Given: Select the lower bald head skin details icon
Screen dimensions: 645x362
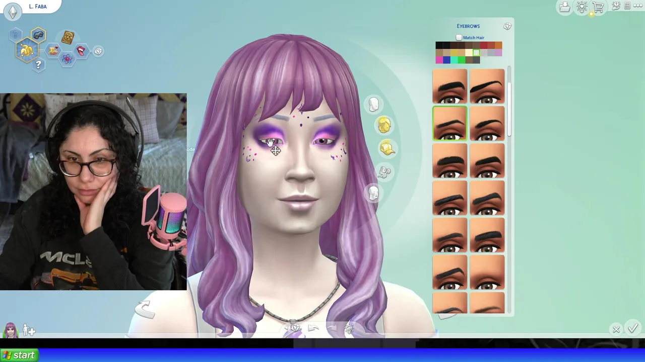Looking at the screenshot, I should (373, 193).
